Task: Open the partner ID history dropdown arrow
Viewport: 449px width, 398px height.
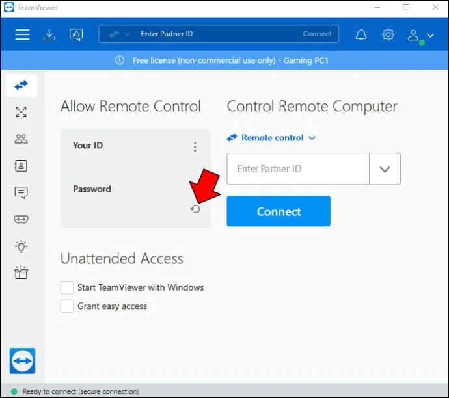Action: [x=385, y=169]
